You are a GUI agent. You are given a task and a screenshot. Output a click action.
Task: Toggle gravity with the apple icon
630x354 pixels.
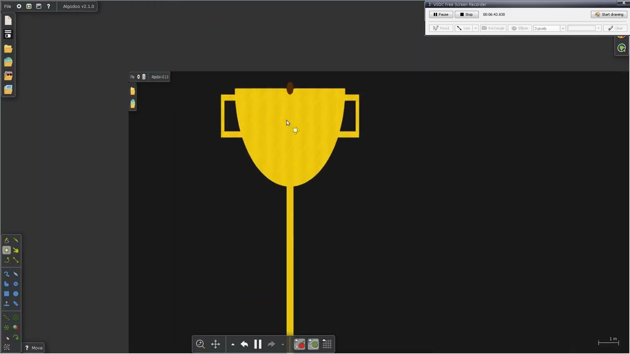(299, 344)
